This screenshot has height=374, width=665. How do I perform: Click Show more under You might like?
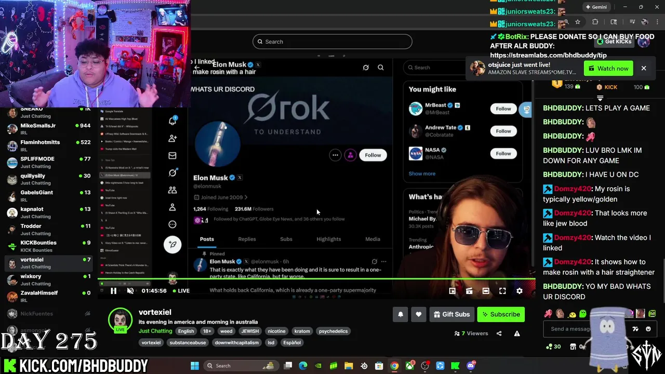(x=422, y=173)
